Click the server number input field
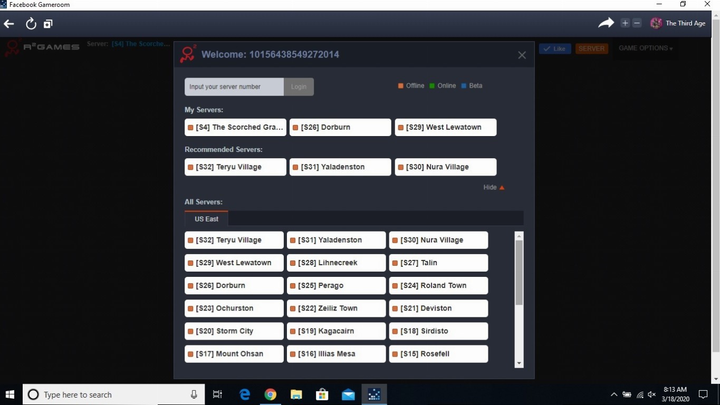 click(x=234, y=87)
